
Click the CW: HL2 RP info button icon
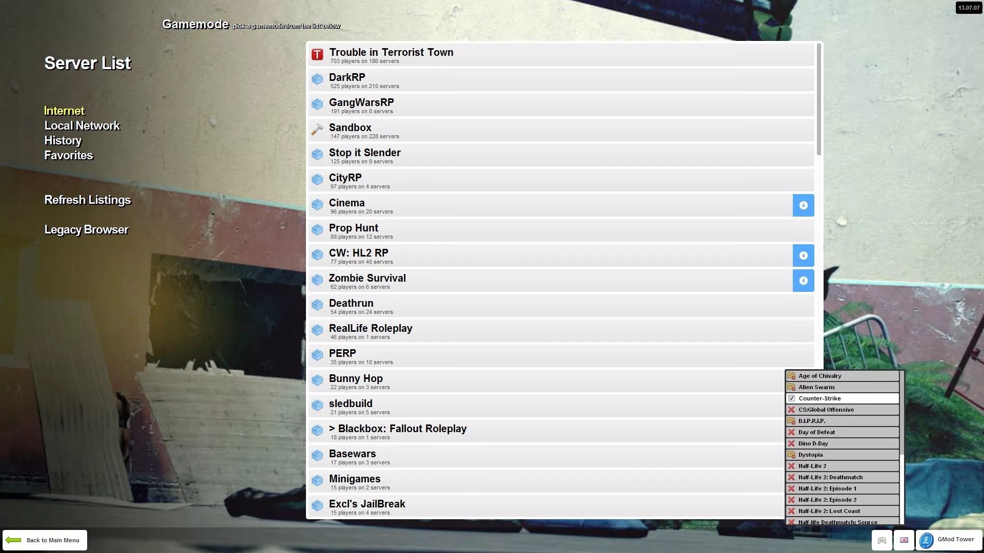[x=803, y=255]
